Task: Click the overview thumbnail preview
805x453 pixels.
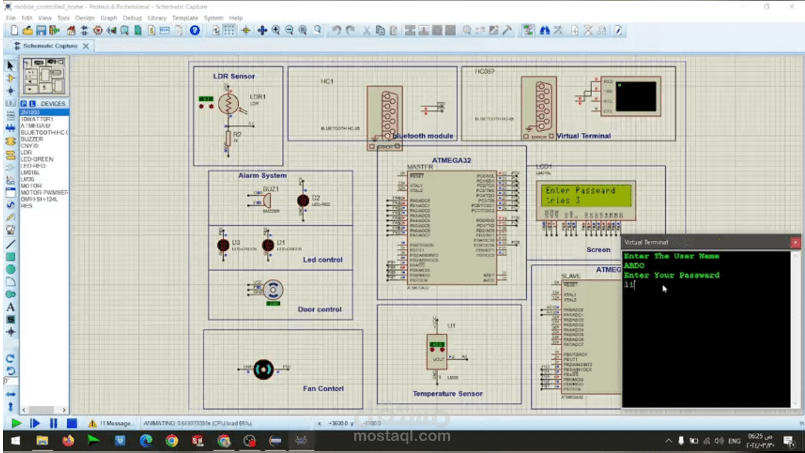Action: coord(44,76)
